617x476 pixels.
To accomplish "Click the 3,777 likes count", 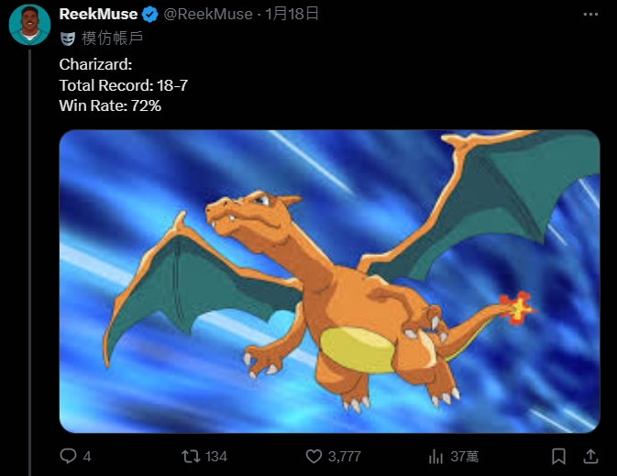I will (345, 457).
